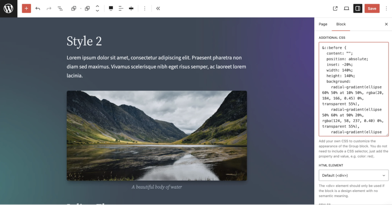Open the current Group block type switcher
Viewport: 392px width, 205px height.
click(x=87, y=8)
